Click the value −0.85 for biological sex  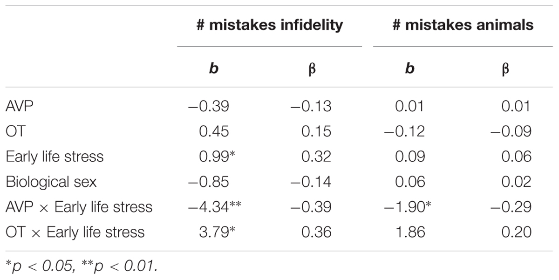[208, 181]
